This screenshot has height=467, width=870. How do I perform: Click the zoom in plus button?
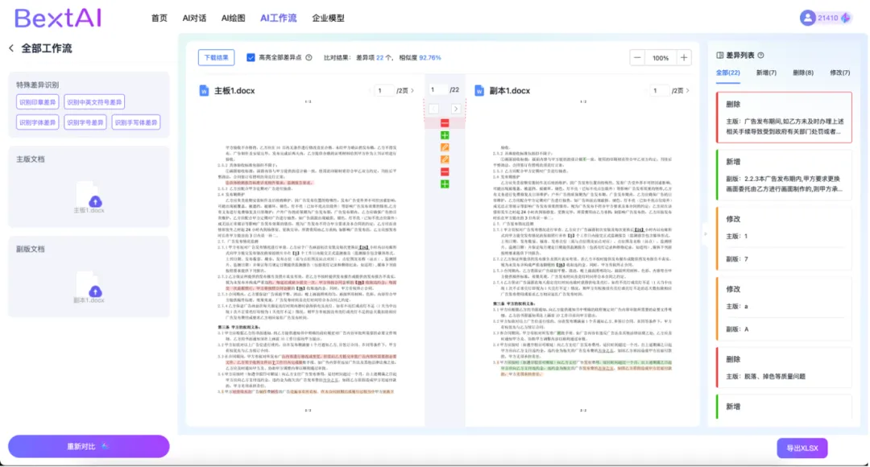click(684, 58)
